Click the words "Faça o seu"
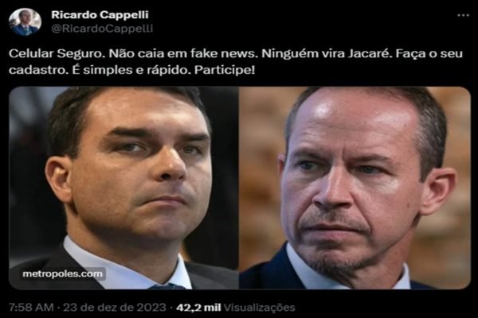This screenshot has width=478, height=318. 429,53
